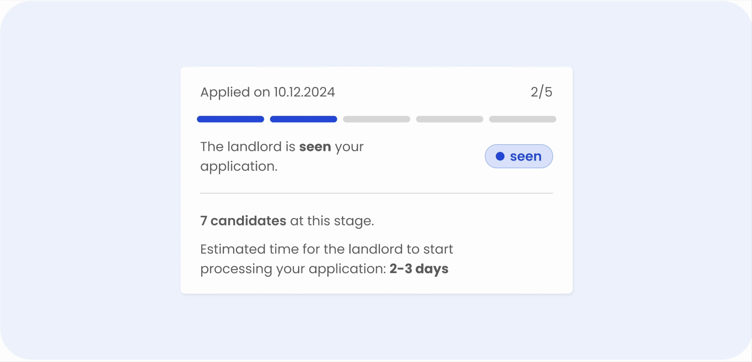
Task: Click the "at this stage." text
Action: coord(332,221)
